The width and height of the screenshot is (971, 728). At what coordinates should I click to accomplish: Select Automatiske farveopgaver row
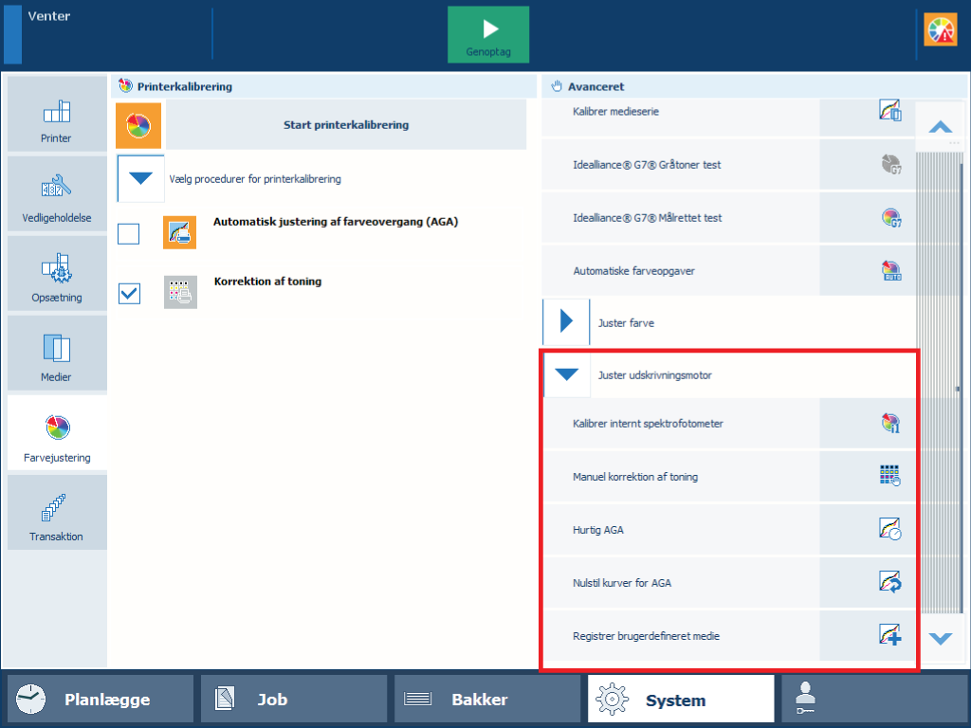point(728,271)
